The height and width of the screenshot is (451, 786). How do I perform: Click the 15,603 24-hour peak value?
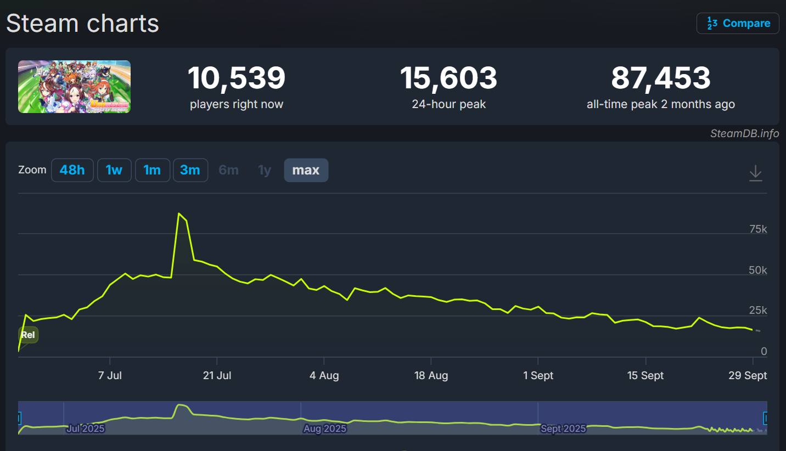coord(448,78)
